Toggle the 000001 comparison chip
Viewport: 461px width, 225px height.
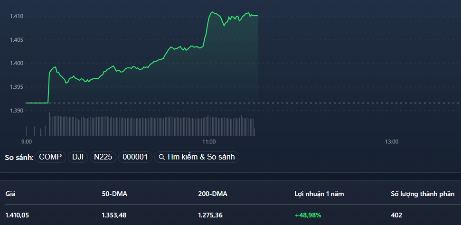135,157
